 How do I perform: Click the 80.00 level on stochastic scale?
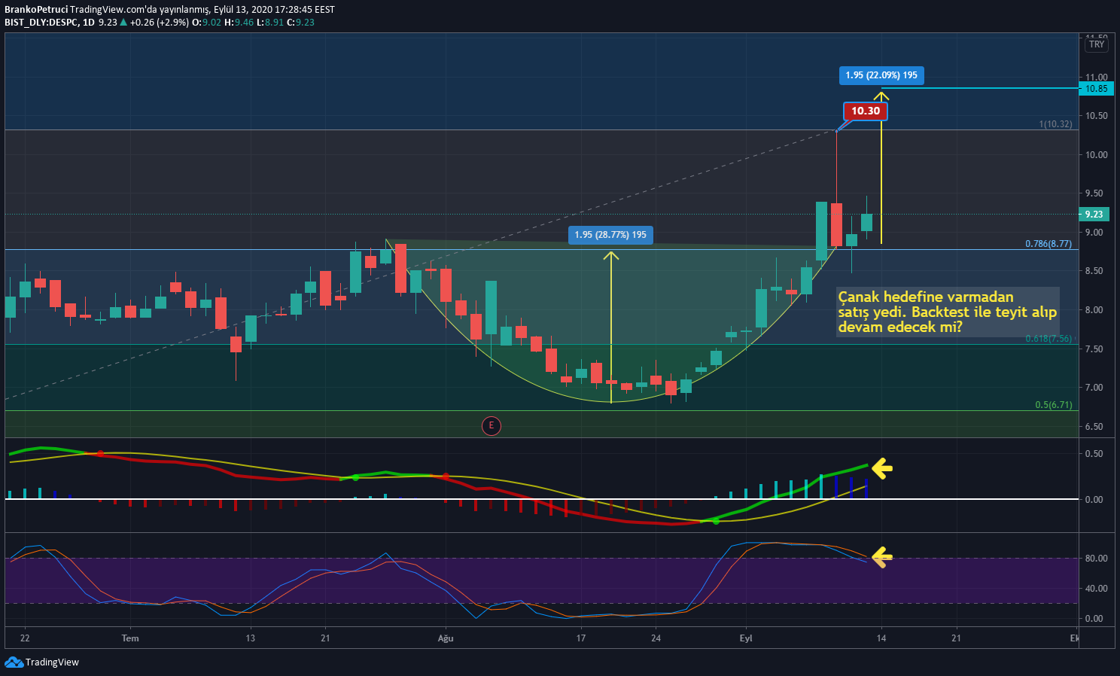[x=1097, y=559]
